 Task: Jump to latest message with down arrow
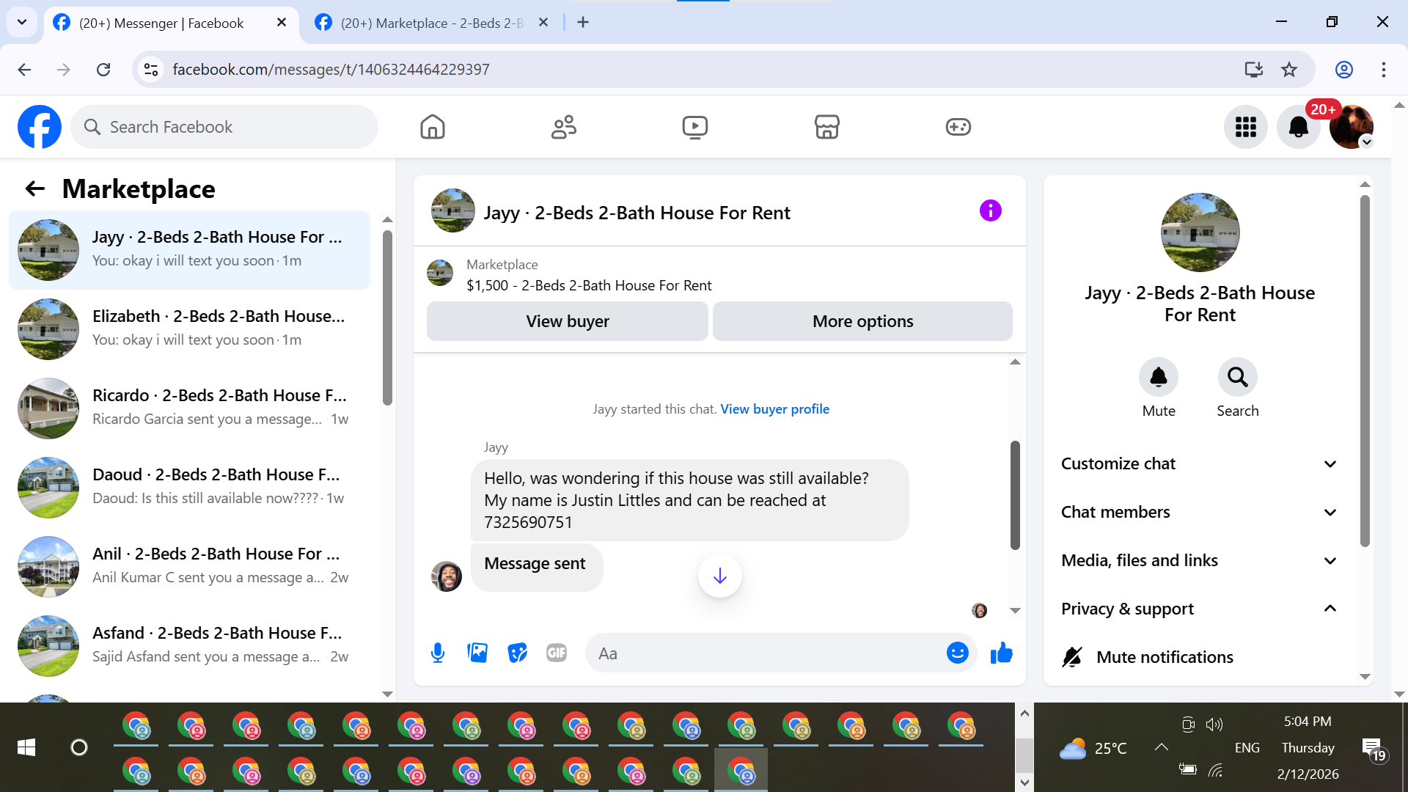point(720,576)
